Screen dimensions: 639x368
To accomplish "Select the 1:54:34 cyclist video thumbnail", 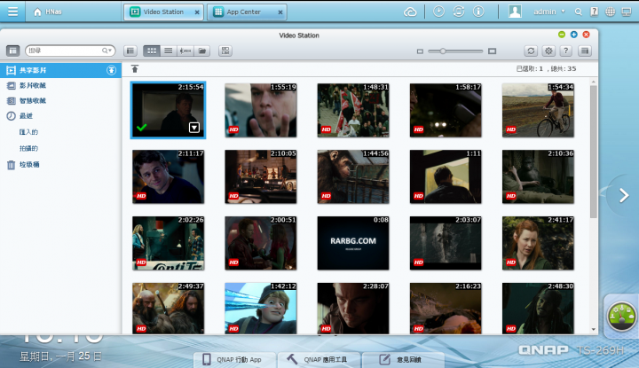I will (x=538, y=110).
